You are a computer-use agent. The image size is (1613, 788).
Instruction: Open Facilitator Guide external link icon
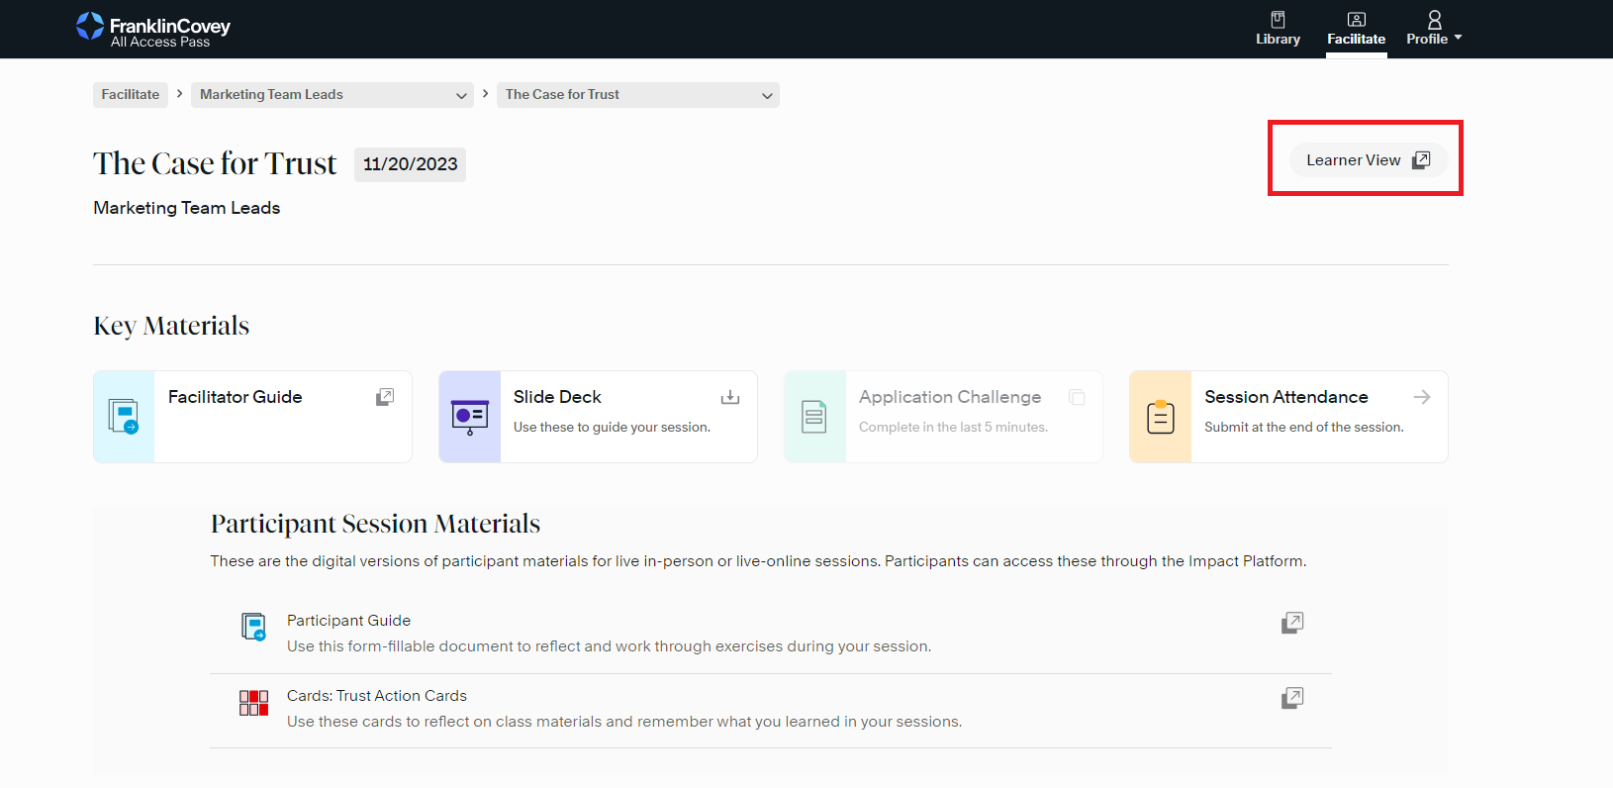point(385,397)
